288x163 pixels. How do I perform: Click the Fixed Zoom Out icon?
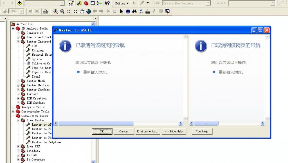(75, 11)
